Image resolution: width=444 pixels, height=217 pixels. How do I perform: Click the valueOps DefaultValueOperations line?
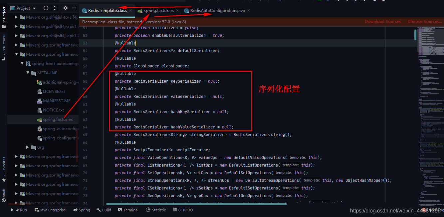point(218,158)
